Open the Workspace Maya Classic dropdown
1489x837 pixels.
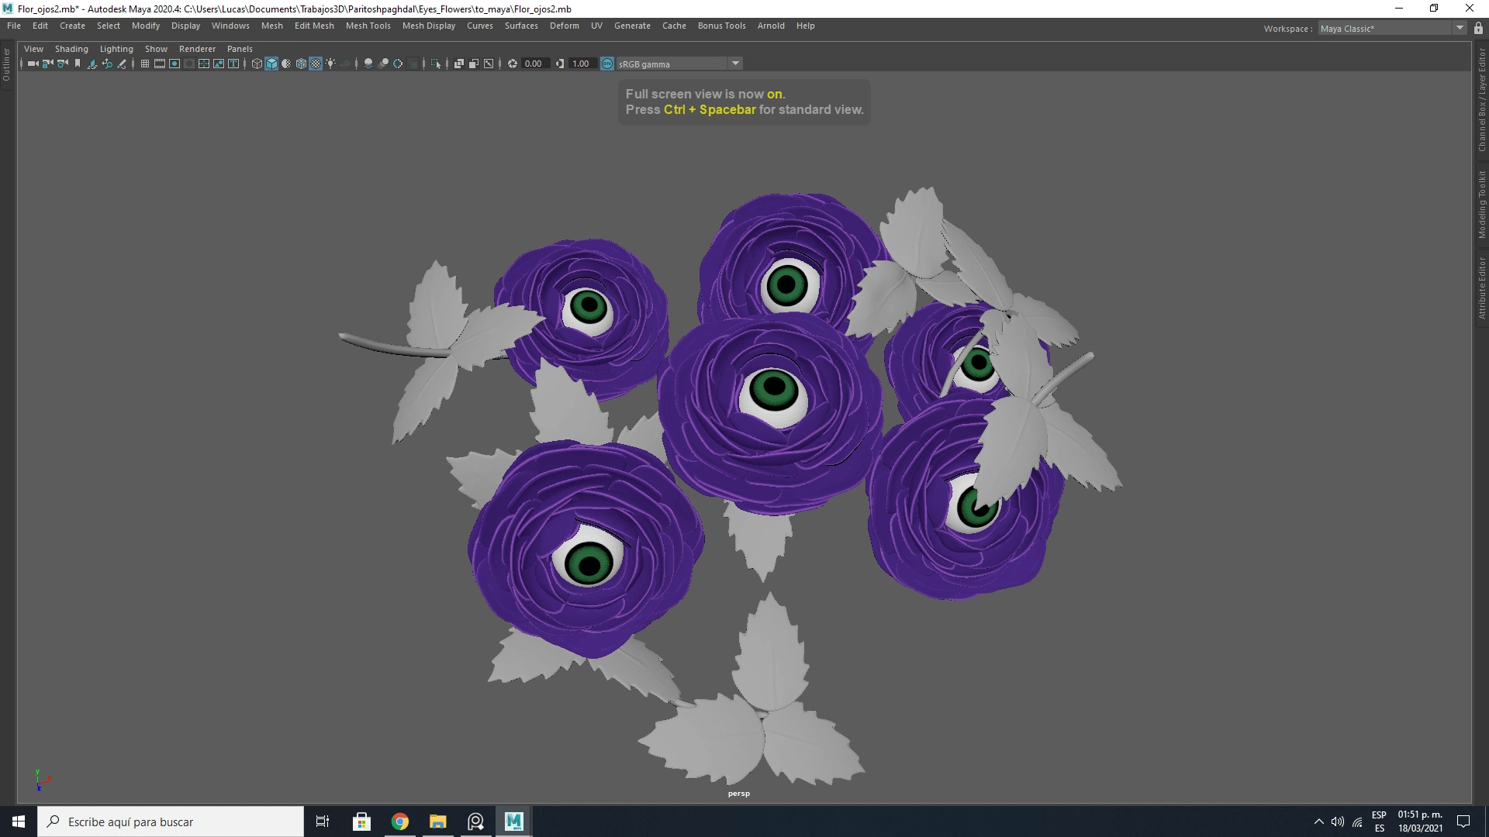pyautogui.click(x=1392, y=29)
